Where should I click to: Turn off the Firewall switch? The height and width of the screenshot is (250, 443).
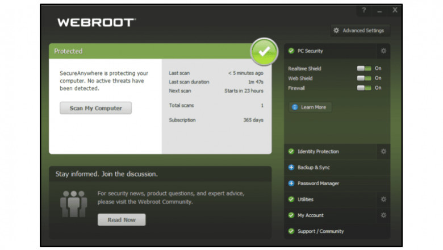[363, 88]
